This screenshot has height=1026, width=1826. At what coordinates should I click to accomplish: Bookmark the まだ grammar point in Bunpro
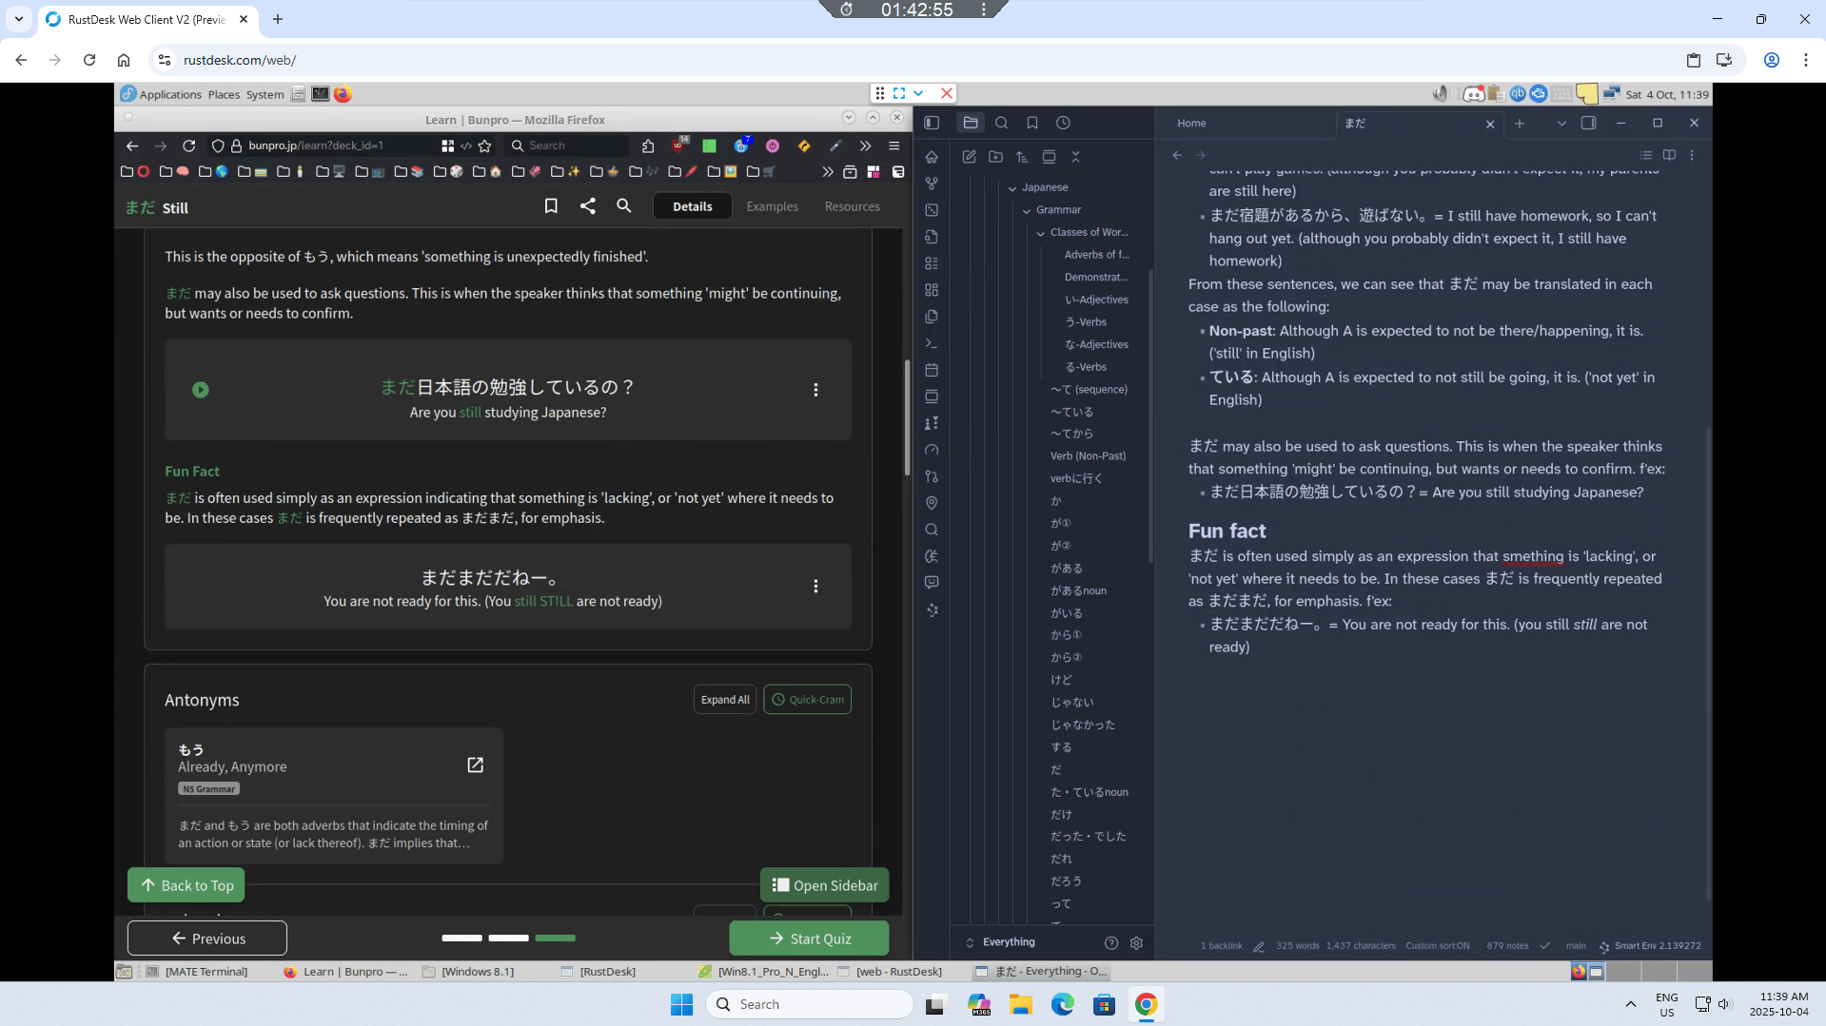tap(550, 206)
